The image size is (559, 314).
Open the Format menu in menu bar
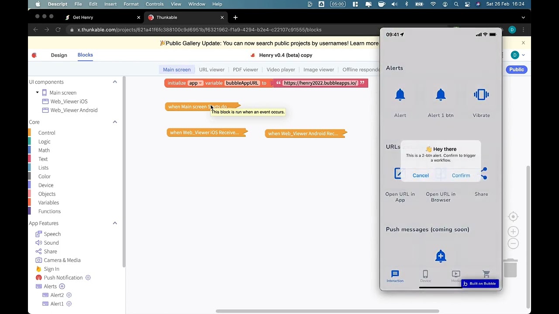click(x=131, y=4)
